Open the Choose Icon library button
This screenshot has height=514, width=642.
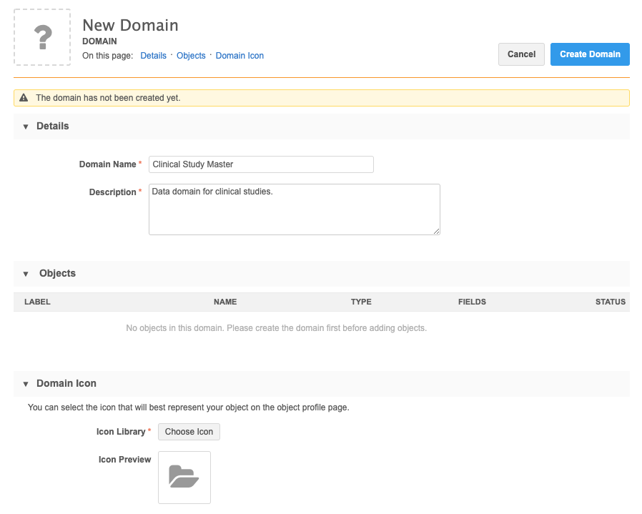click(189, 432)
